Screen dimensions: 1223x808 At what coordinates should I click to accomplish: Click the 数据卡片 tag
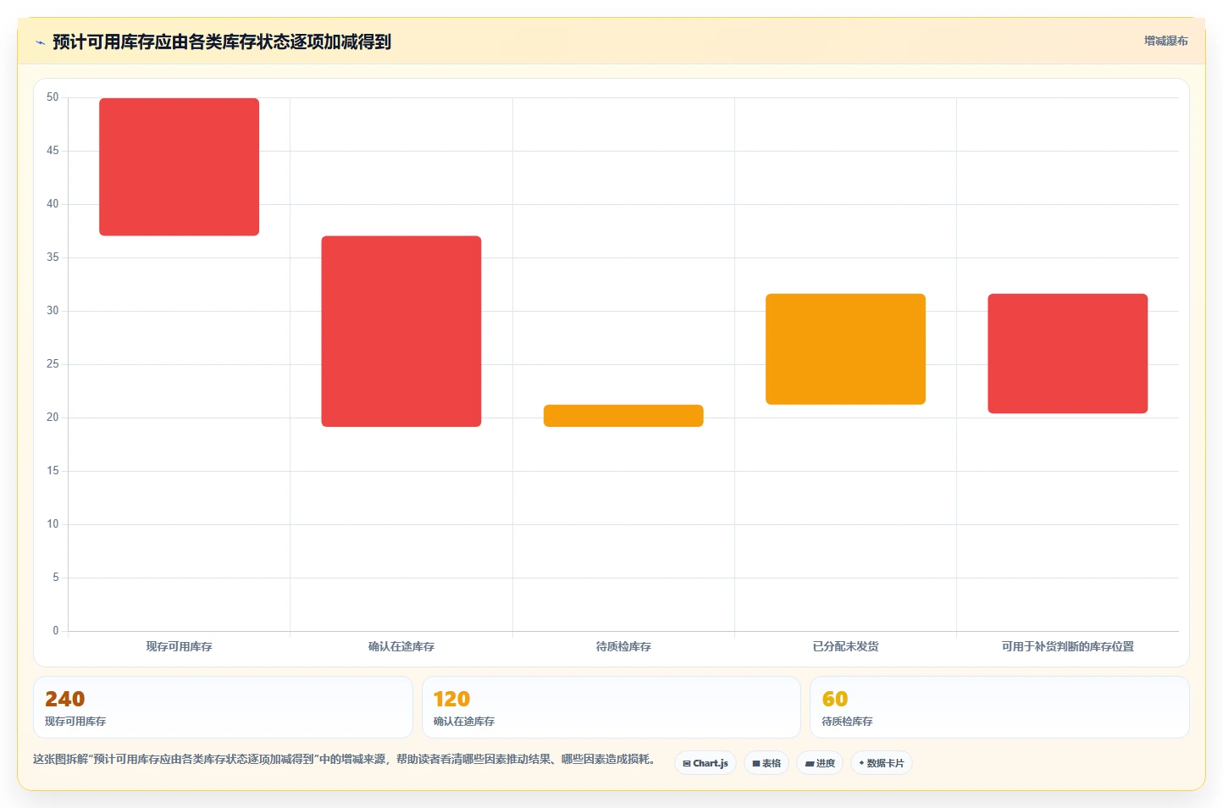click(x=882, y=763)
